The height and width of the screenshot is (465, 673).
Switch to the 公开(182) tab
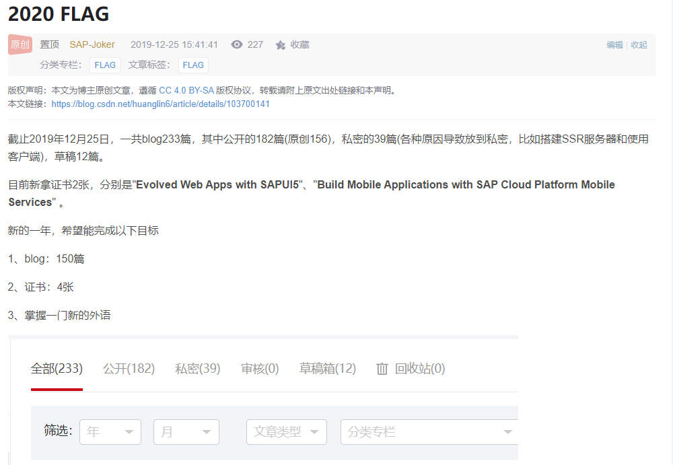(x=129, y=368)
